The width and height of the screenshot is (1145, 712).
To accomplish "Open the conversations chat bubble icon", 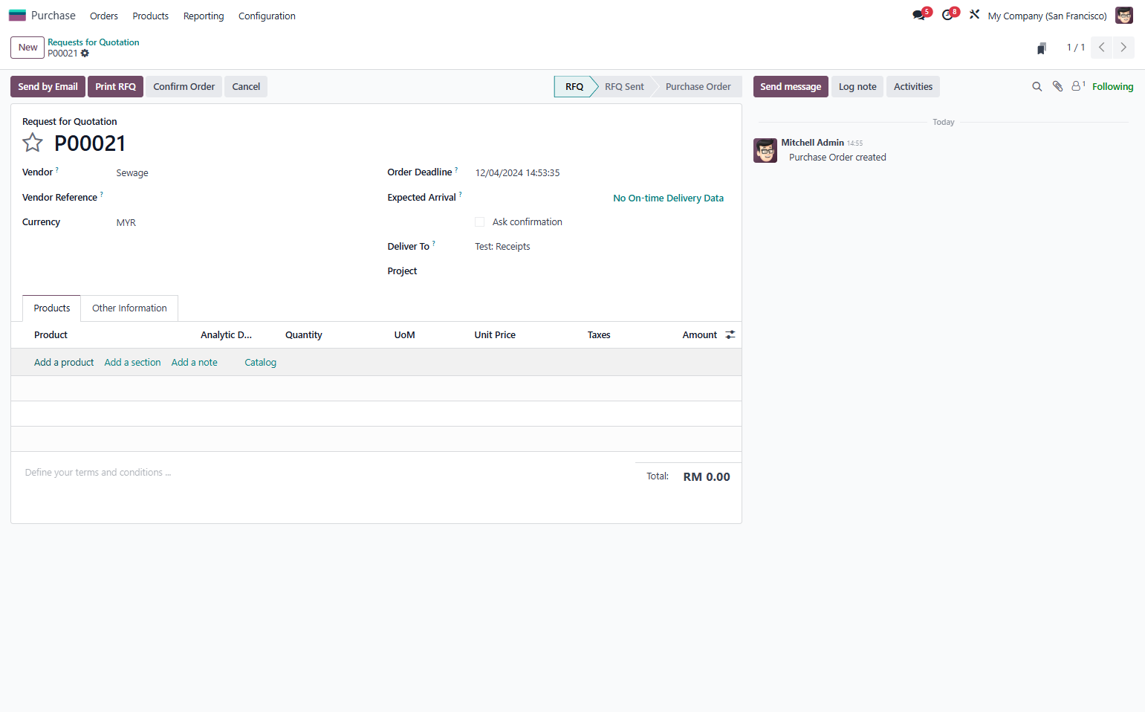I will point(919,15).
